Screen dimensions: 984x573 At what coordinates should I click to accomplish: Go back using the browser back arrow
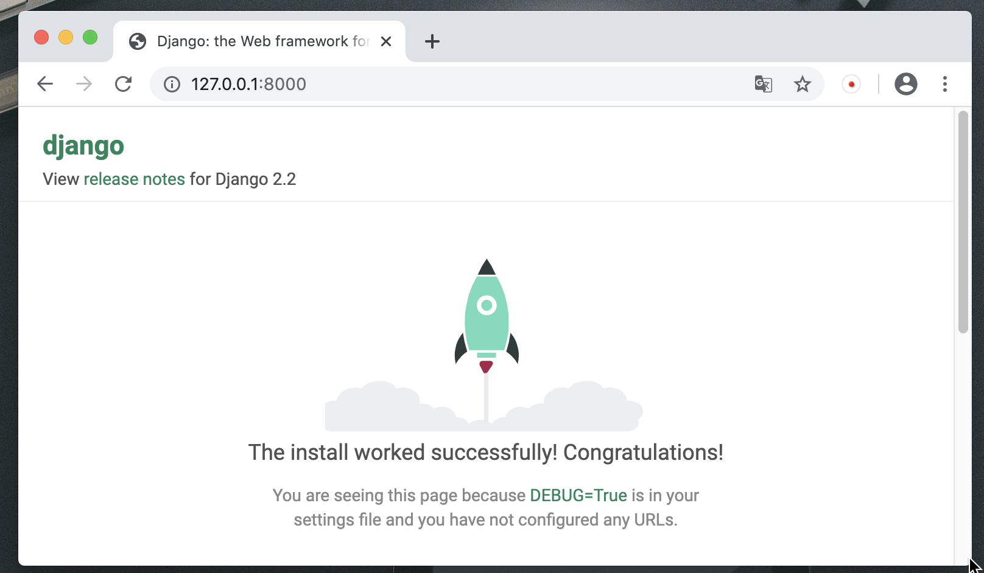[45, 84]
